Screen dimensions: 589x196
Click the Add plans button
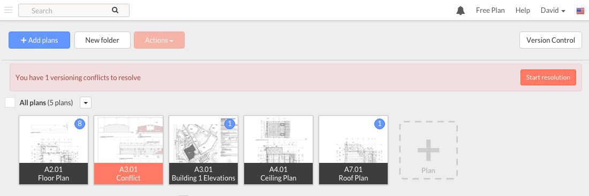pyautogui.click(x=40, y=40)
